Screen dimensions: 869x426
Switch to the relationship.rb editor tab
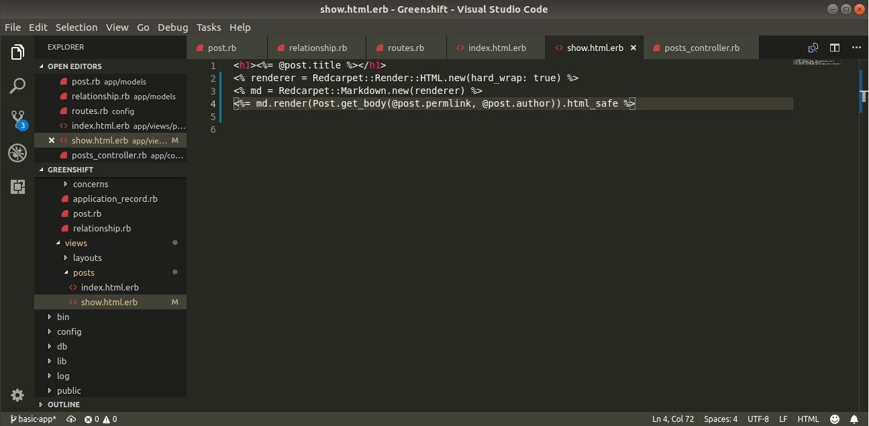[317, 48]
